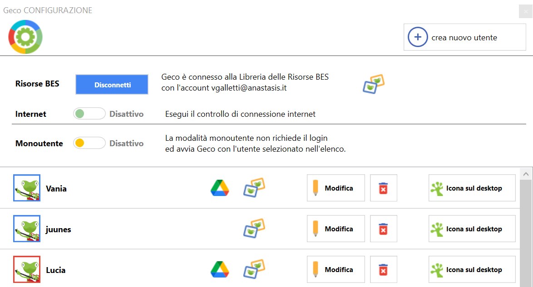Click crea nuovo utente button

coord(464,37)
